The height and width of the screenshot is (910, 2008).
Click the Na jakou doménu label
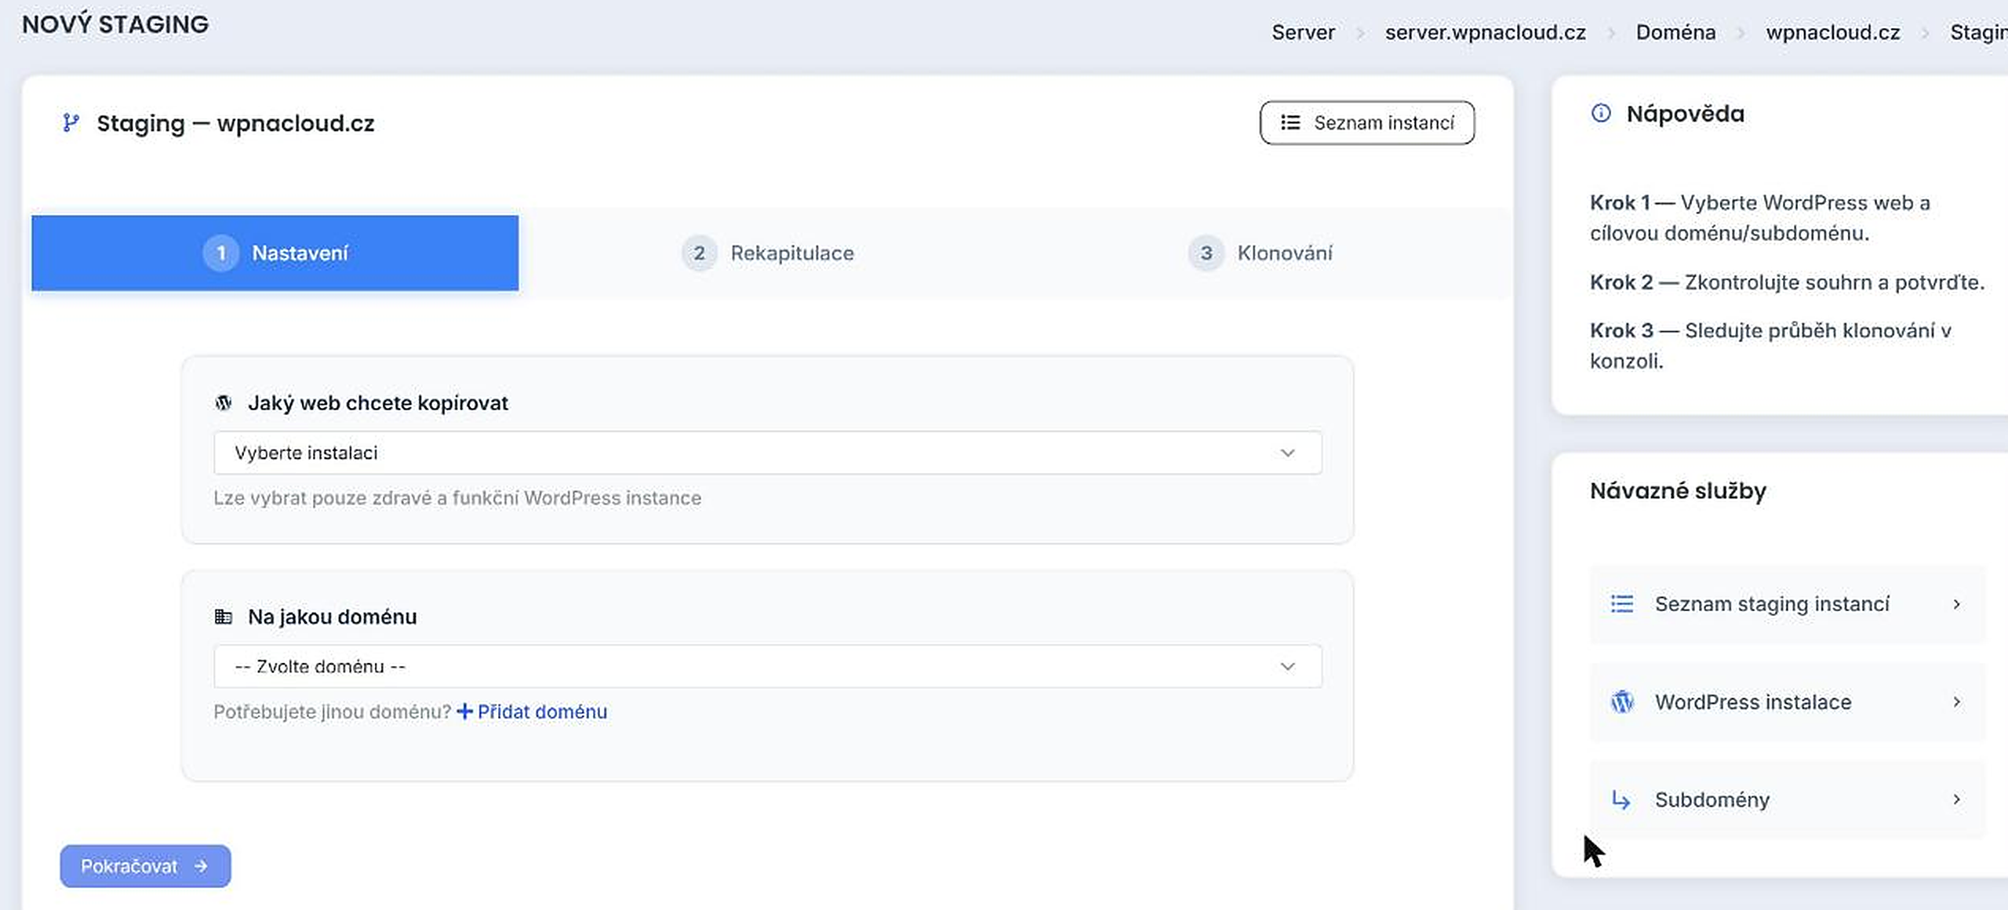tap(333, 617)
